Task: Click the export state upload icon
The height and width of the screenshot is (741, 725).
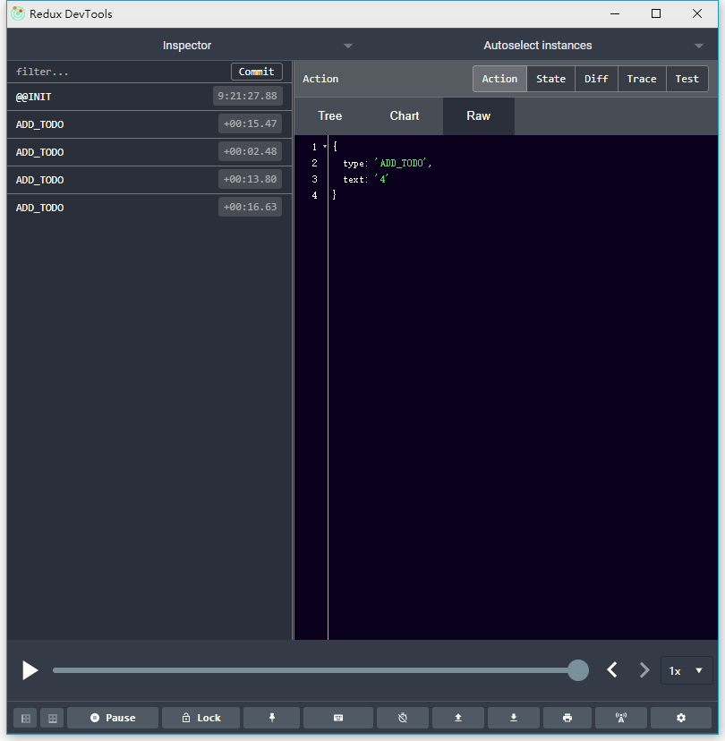Action: [457, 717]
